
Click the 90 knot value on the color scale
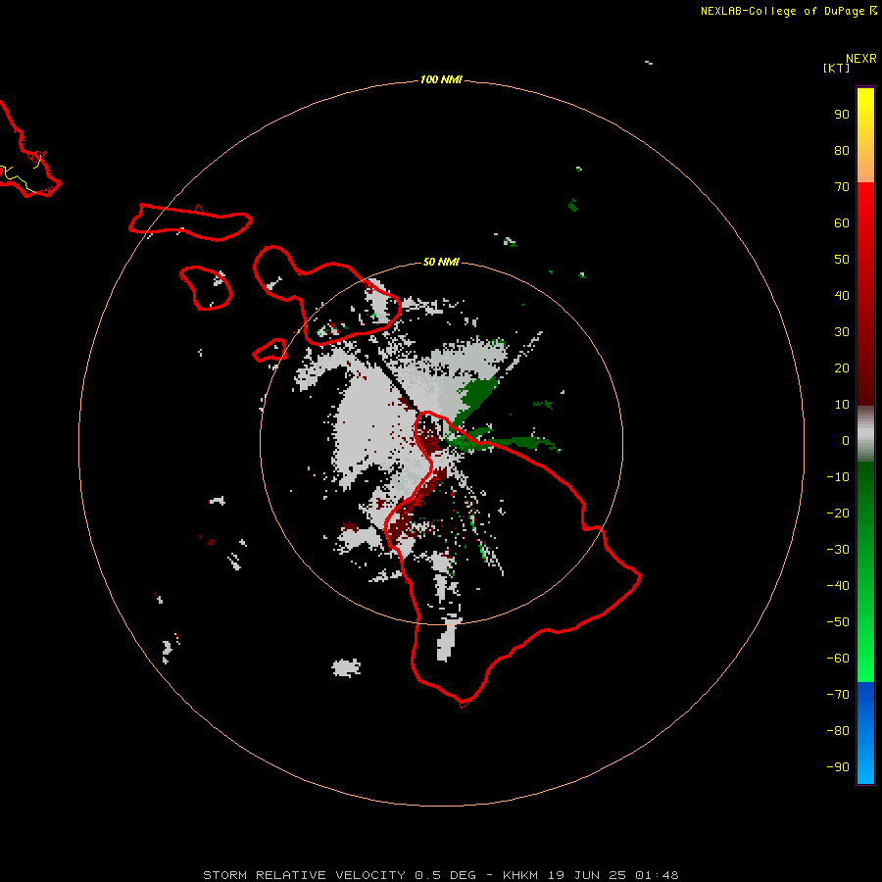pyautogui.click(x=842, y=115)
